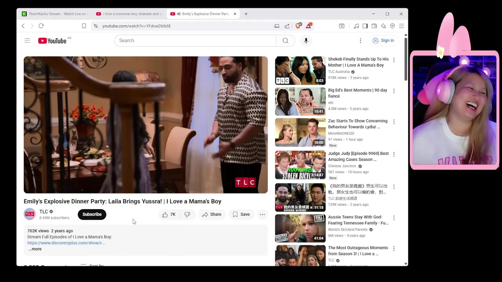Mute audio icon on Emily's tab
The width and height of the screenshot is (502, 282).
(x=179, y=14)
